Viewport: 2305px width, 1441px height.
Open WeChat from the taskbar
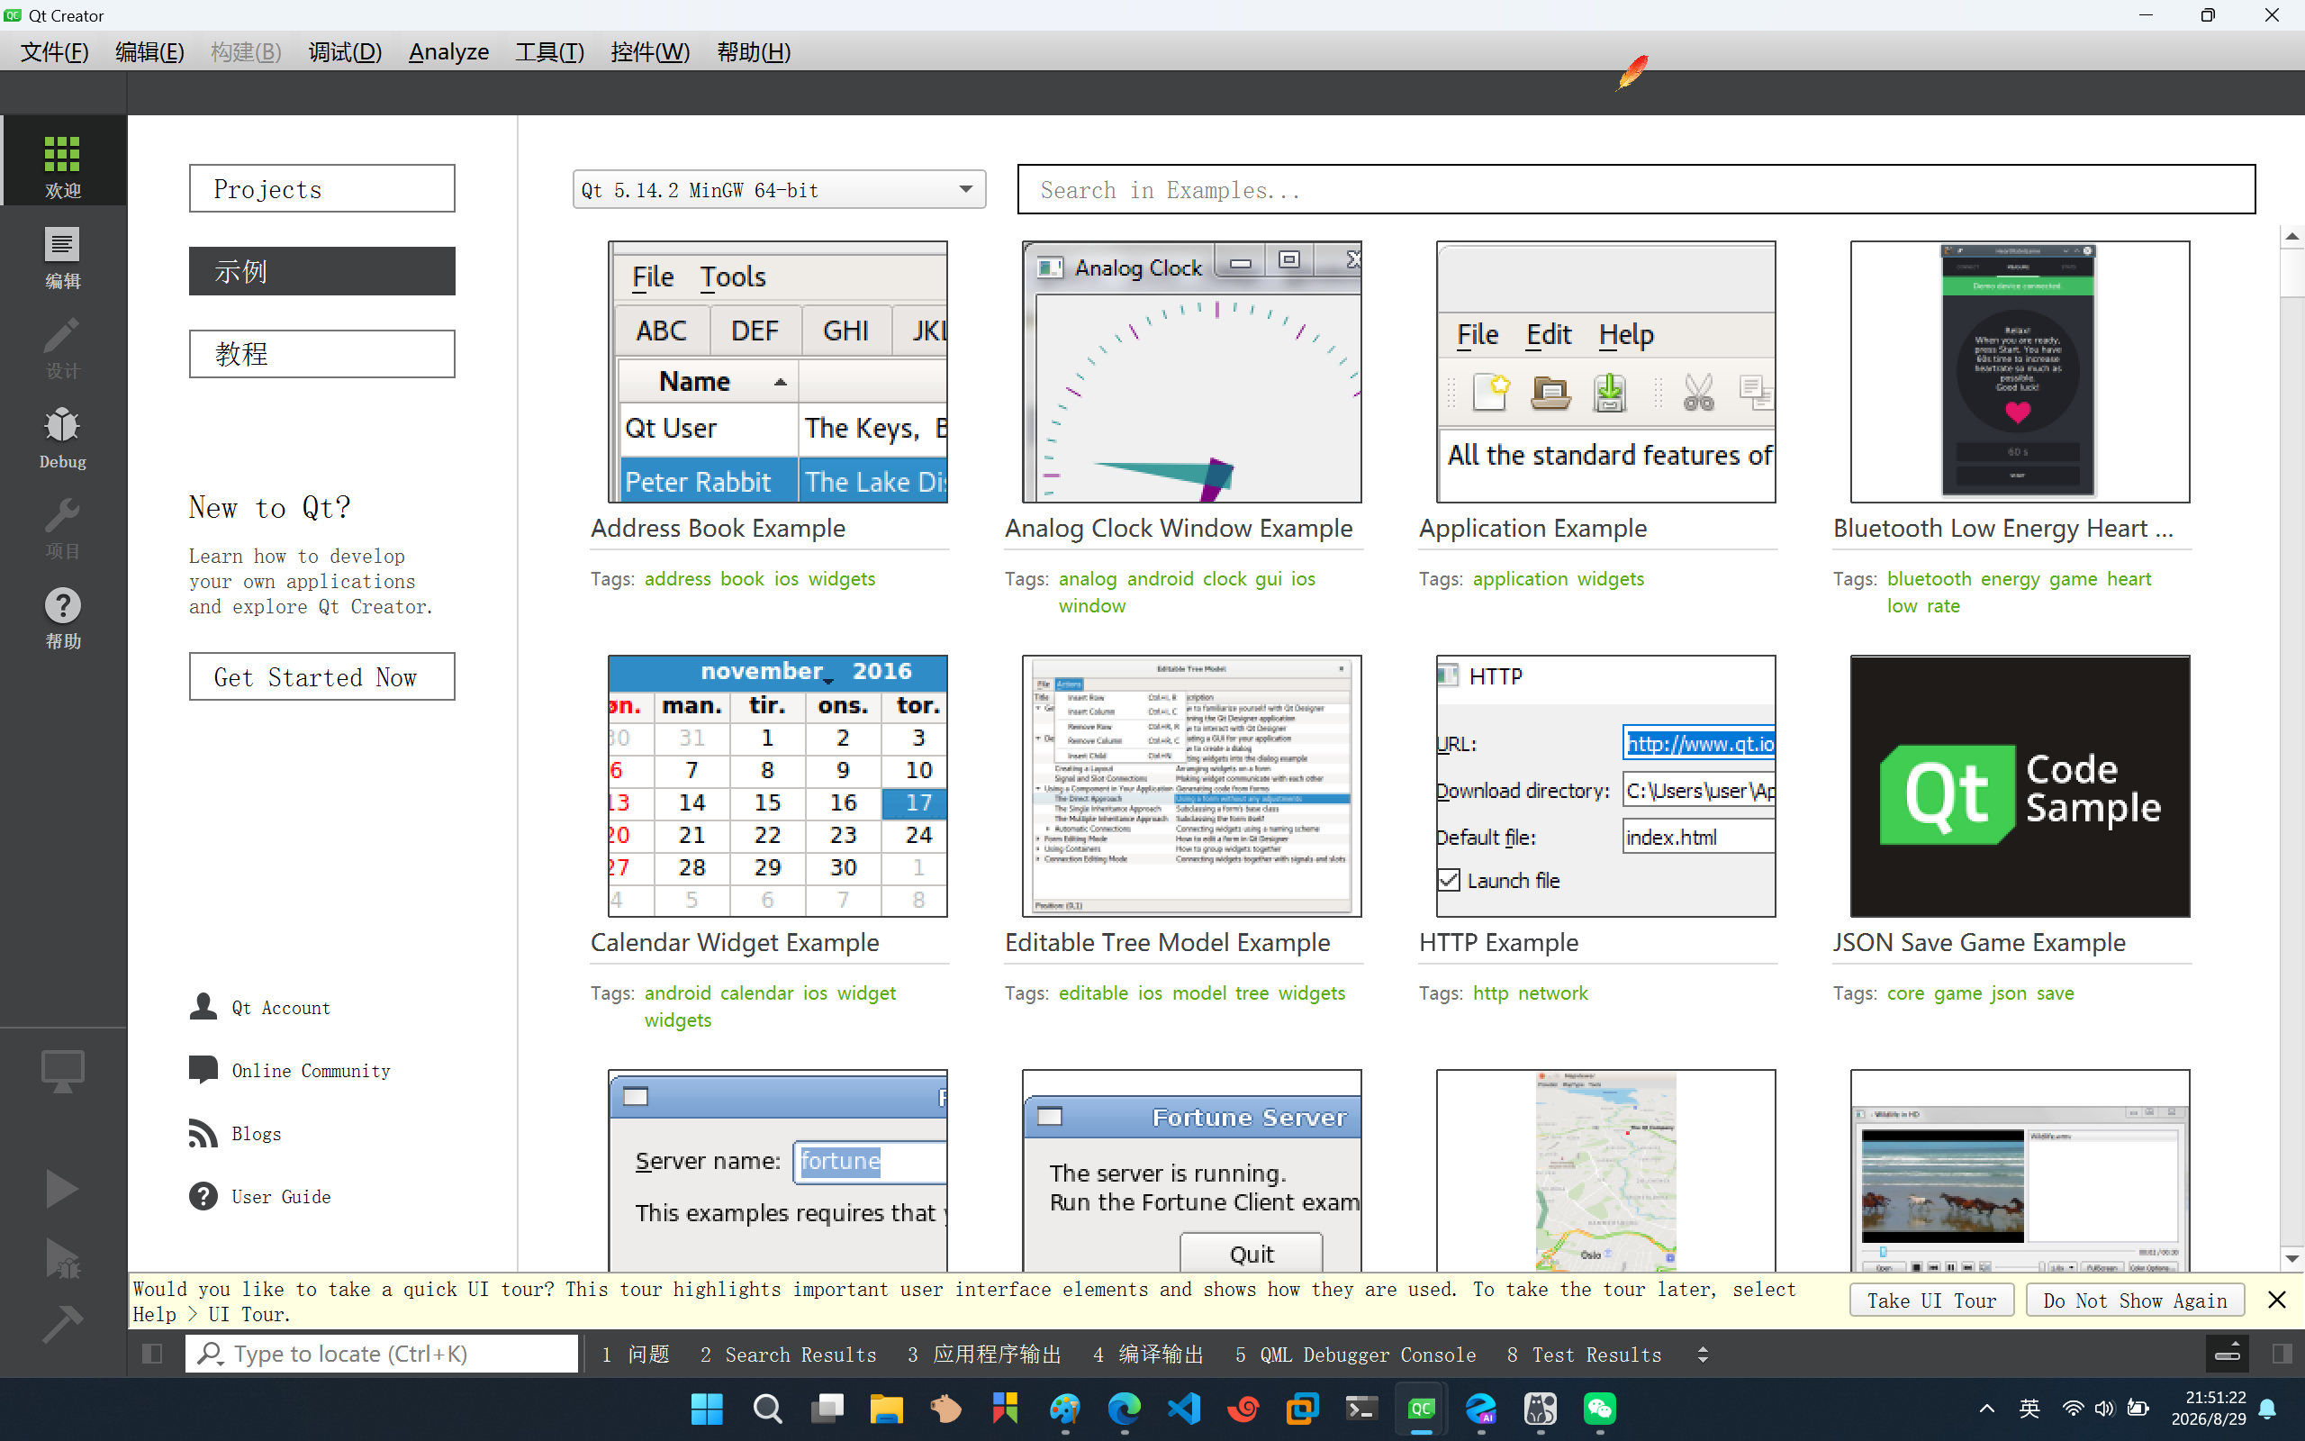[x=1600, y=1409]
